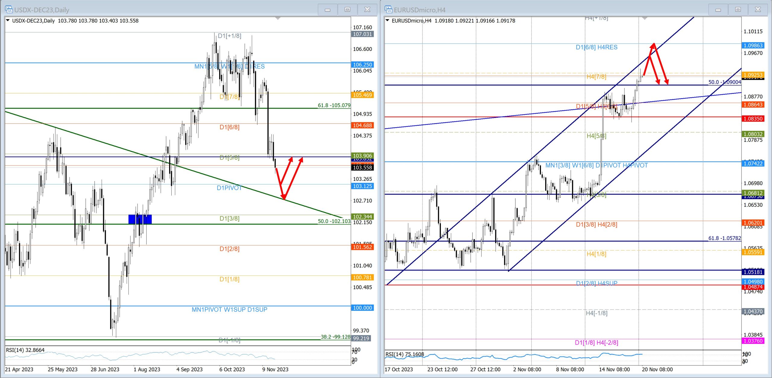Image resolution: width=772 pixels, height=378 pixels.
Task: Maximize the USDX-DEC23 Daily chart window
Action: [347, 10]
